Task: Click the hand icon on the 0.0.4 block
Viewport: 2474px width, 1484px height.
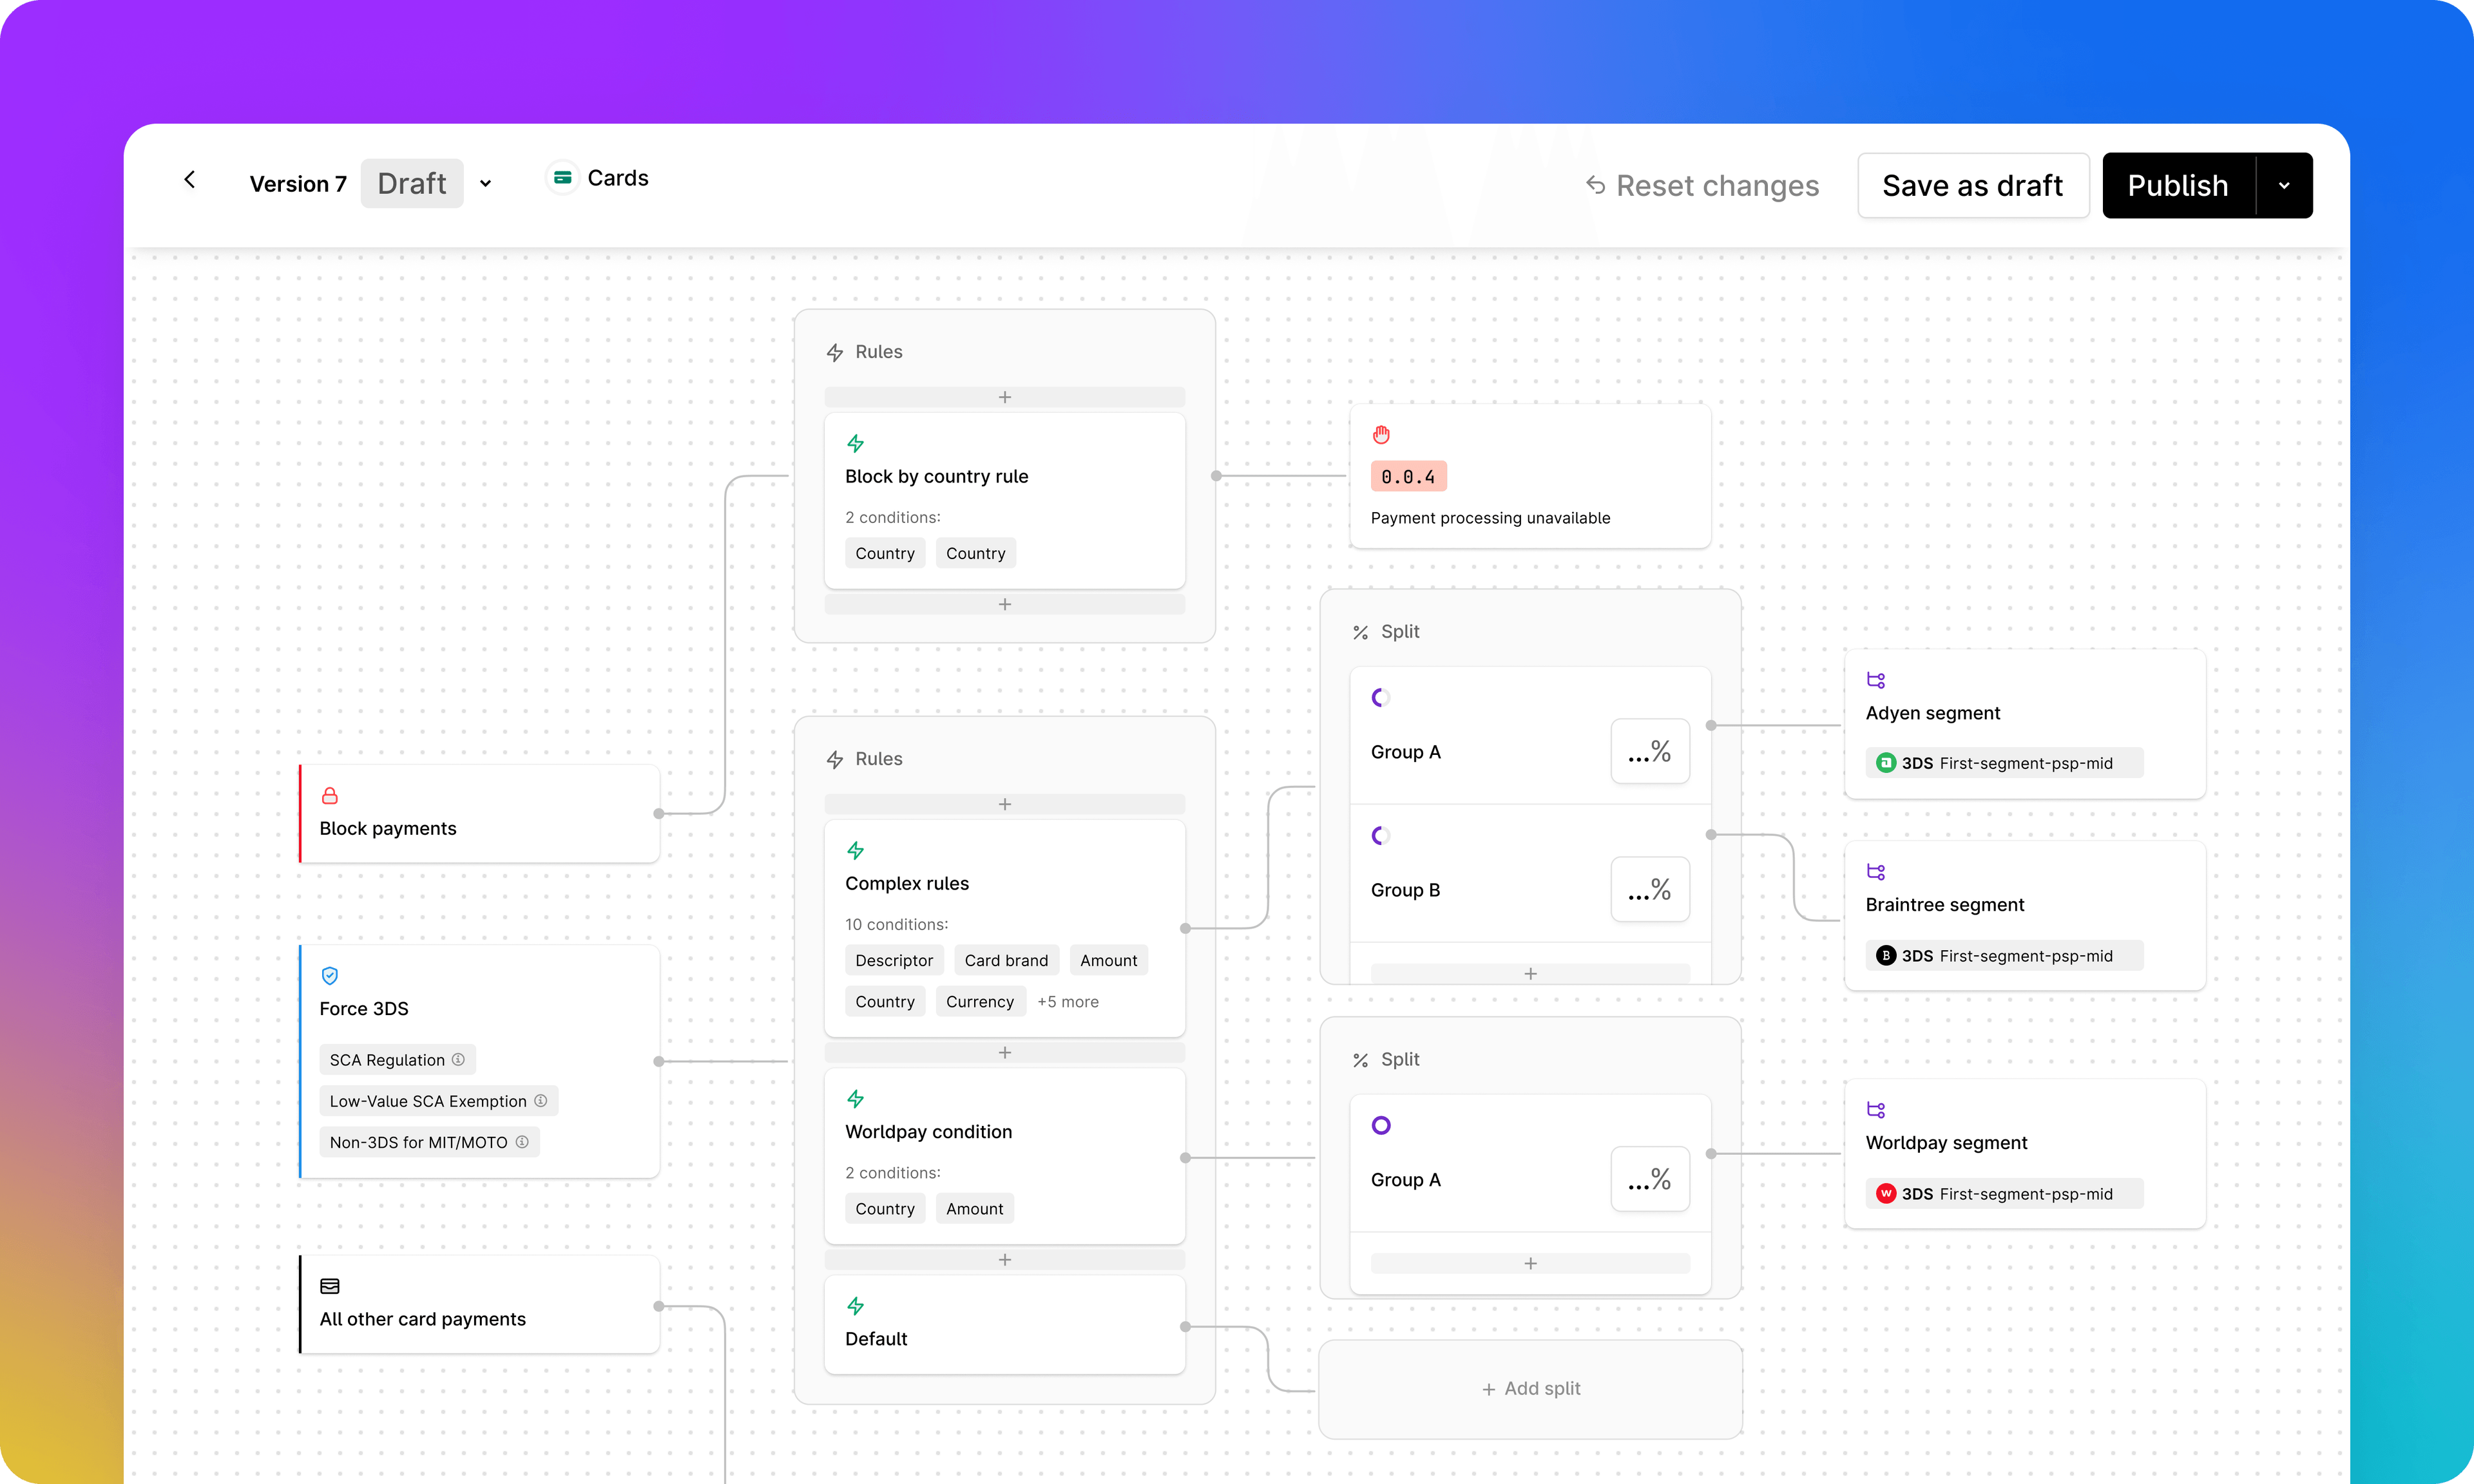Action: 1382,434
